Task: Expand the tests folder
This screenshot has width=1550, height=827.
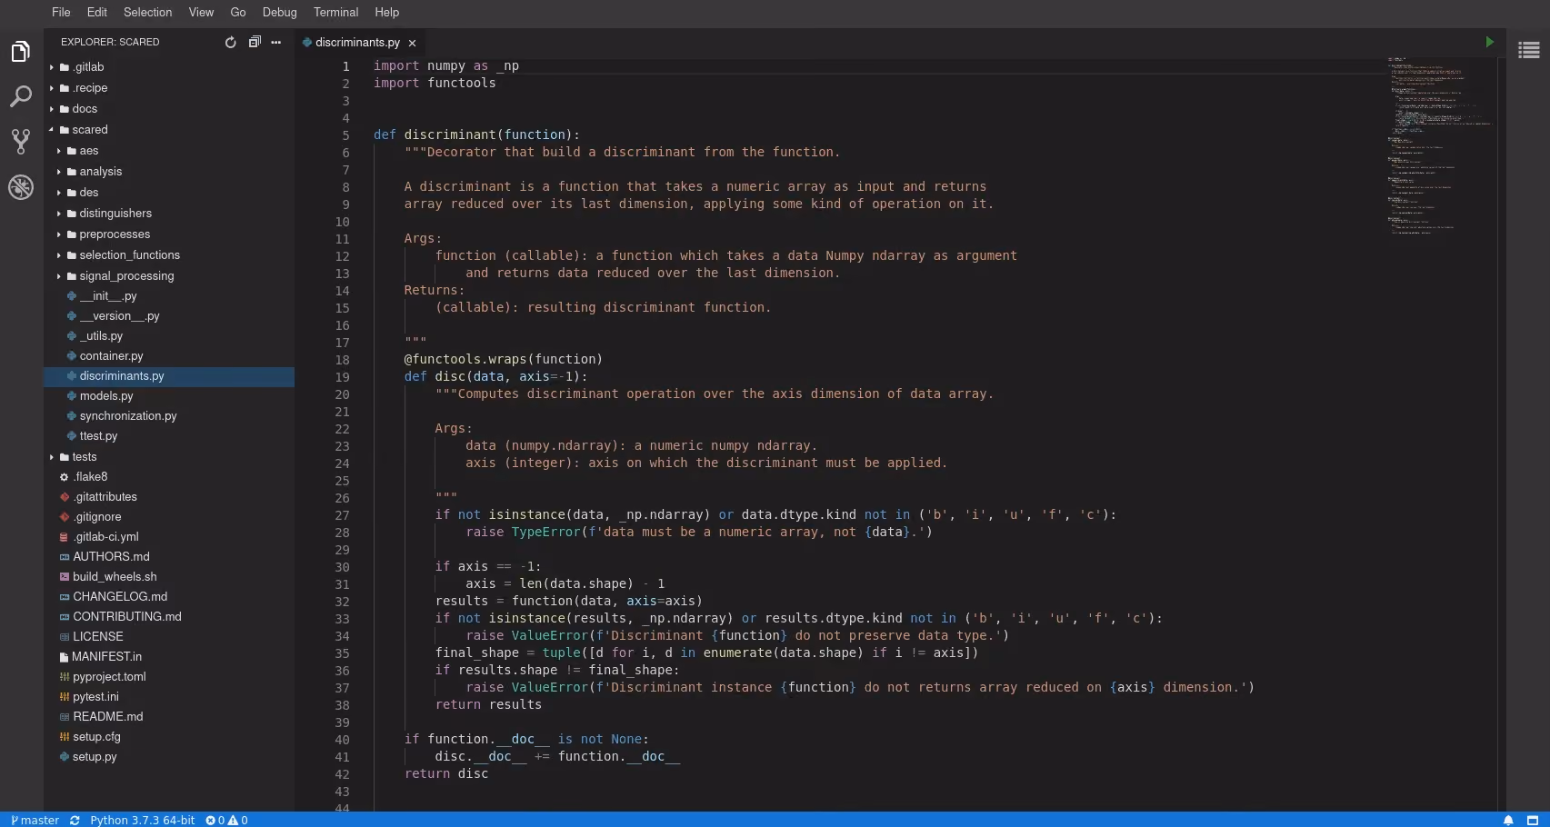Action: (169, 457)
